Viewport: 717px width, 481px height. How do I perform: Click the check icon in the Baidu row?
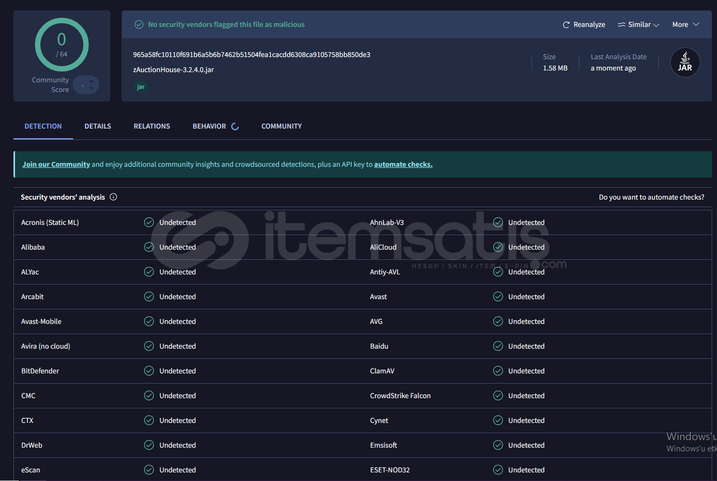click(498, 346)
